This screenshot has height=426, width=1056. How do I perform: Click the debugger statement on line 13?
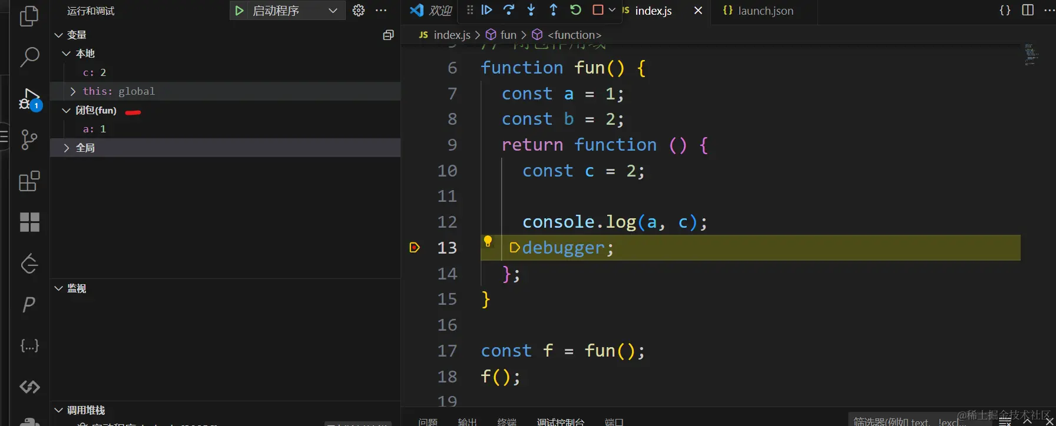click(568, 248)
